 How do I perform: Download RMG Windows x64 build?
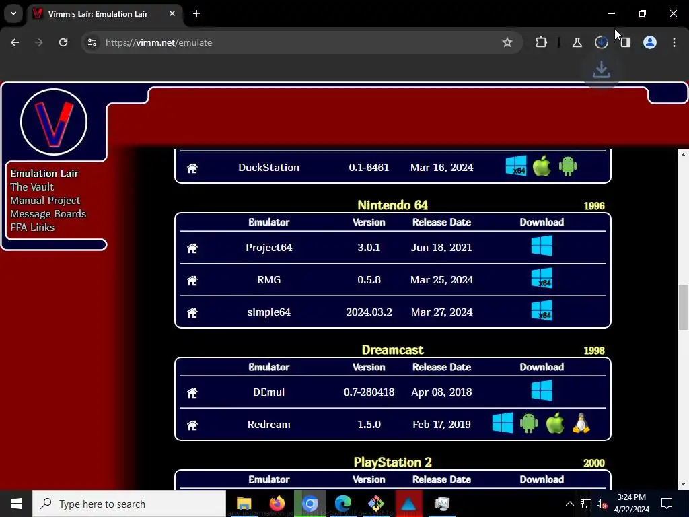pyautogui.click(x=542, y=278)
